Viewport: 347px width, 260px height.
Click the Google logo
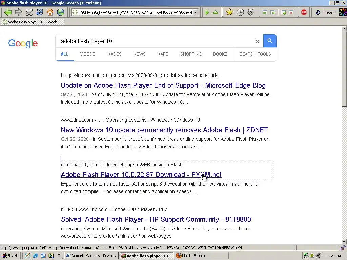[23, 43]
